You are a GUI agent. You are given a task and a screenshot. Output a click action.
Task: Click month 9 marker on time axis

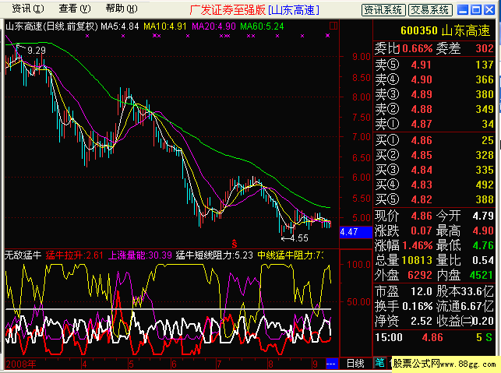[316, 364]
